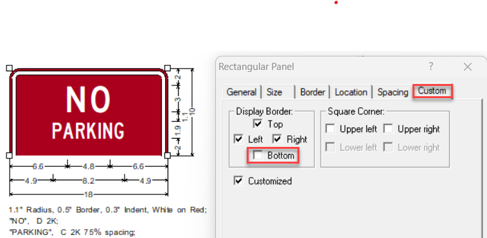Close the Rectangular Panel dialog
The height and width of the screenshot is (238, 487).
point(468,67)
